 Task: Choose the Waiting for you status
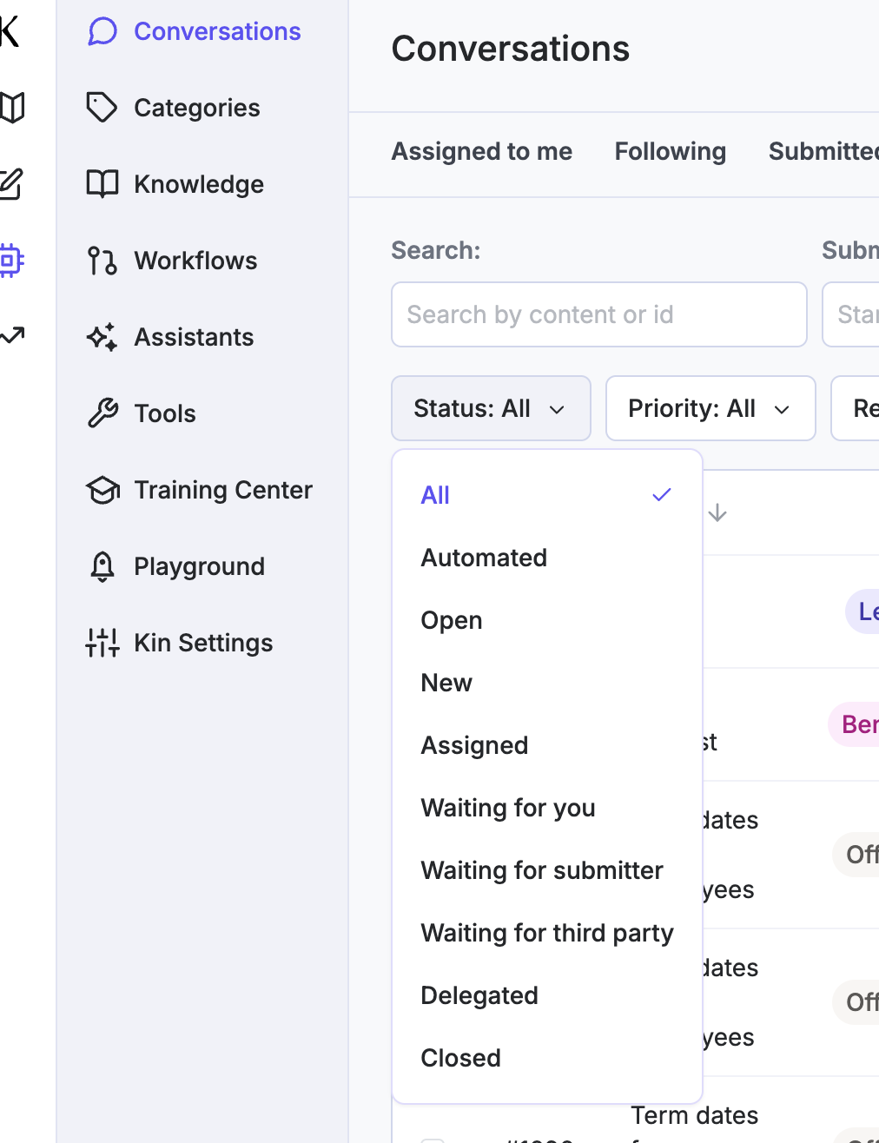point(547,808)
